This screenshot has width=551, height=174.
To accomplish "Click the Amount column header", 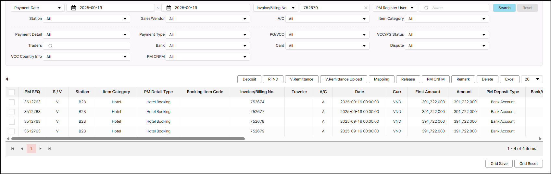I will point(464,92).
